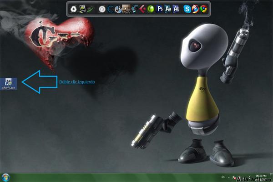Select the AfterFX.exe desktop shortcut
The width and height of the screenshot is (273, 182).
click(x=8, y=84)
